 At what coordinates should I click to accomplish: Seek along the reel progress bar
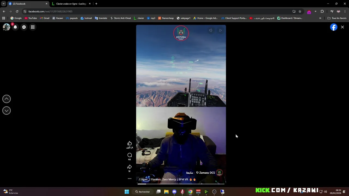point(181,184)
